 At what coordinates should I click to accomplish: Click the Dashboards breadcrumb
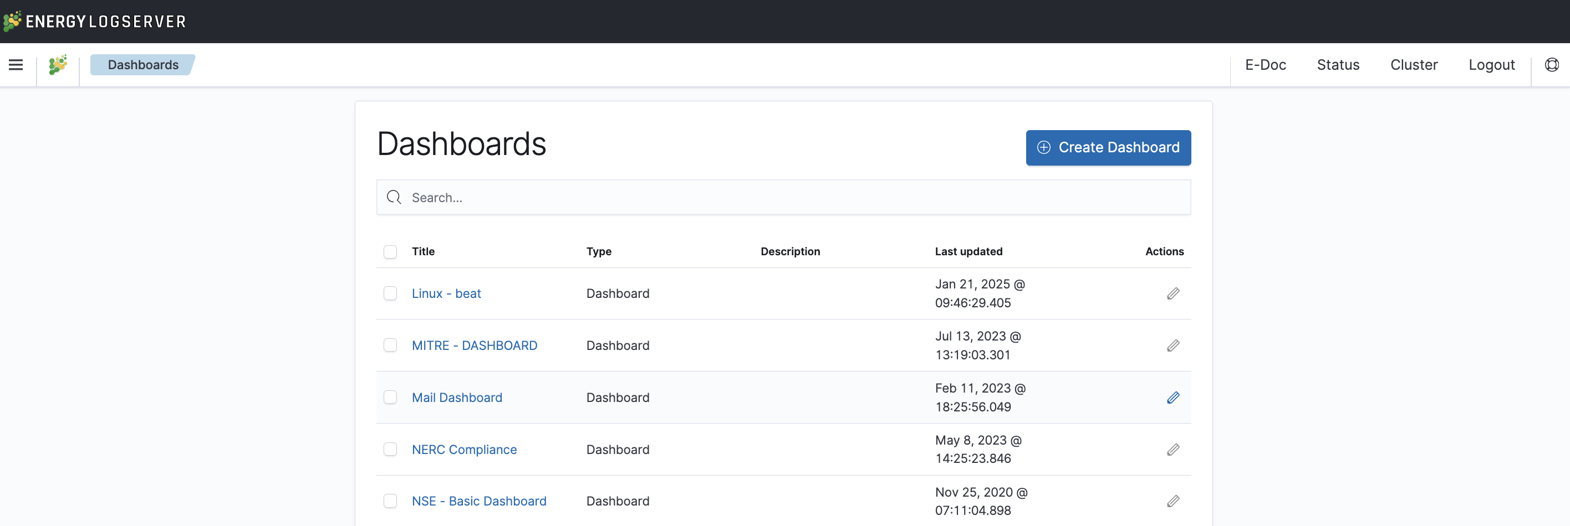[142, 65]
